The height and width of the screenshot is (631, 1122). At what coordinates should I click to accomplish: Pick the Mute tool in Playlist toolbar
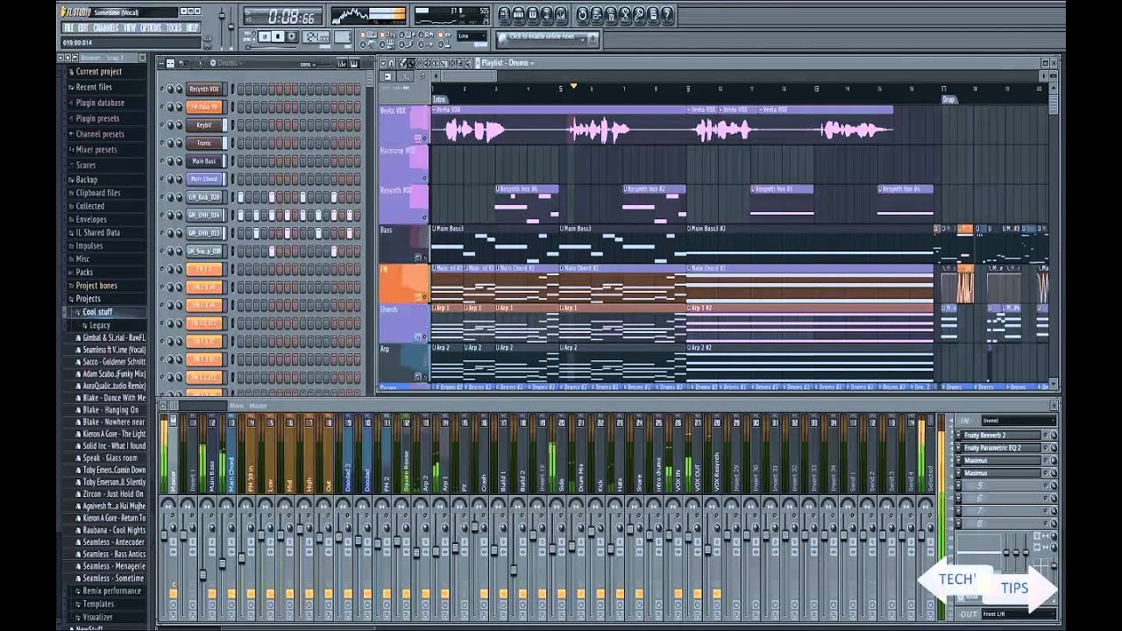pos(427,63)
